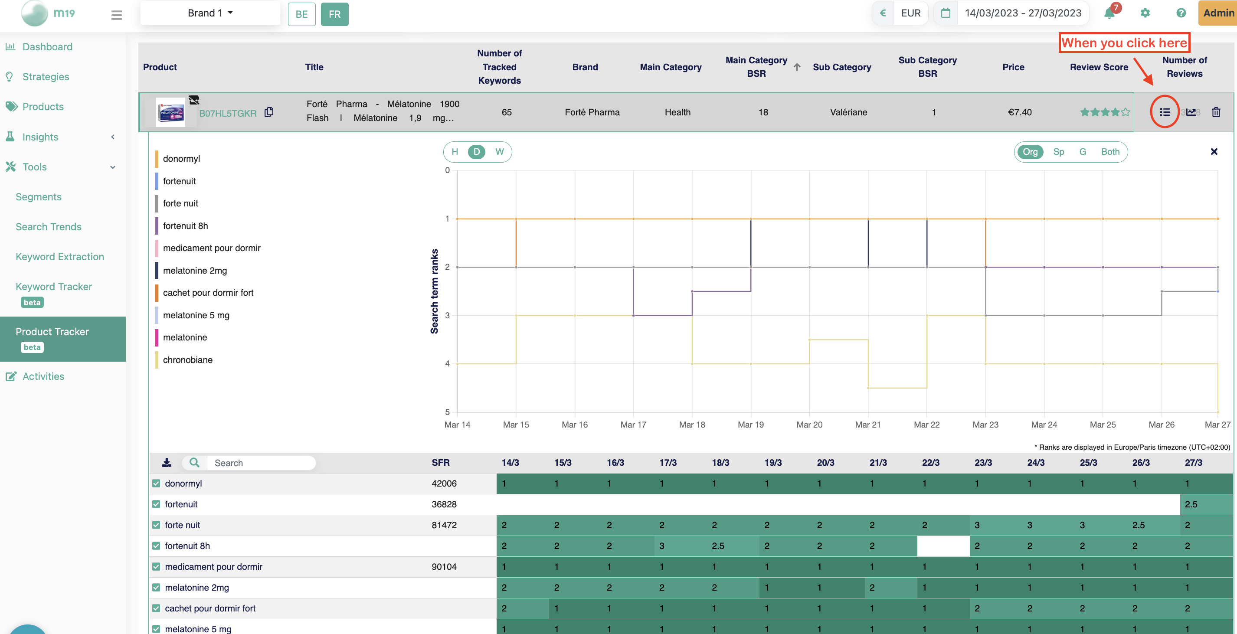The width and height of the screenshot is (1237, 634).
Task: Open the Admin user menu
Action: 1218,13
